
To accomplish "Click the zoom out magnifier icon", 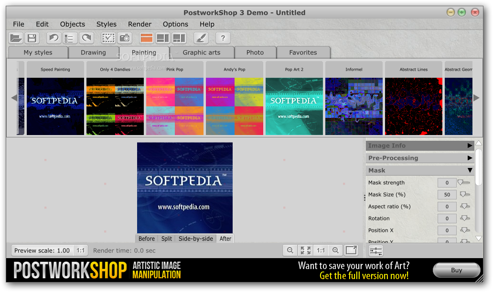I will (290, 250).
